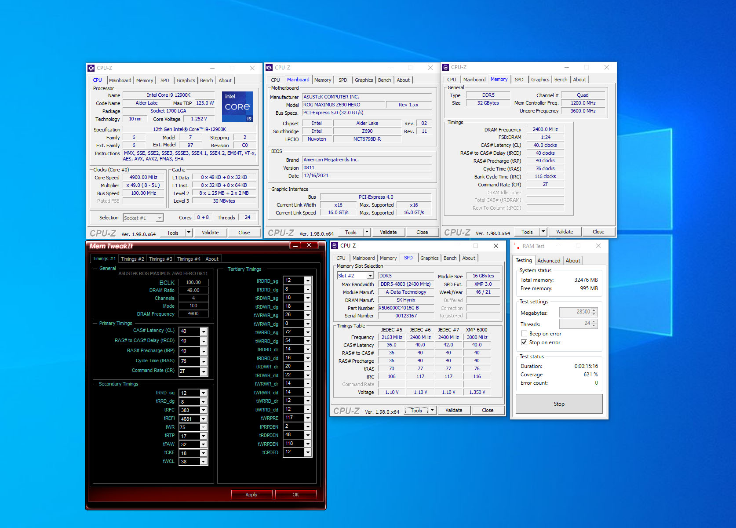Open Tools arrow in SPD CPU-Z window
Image resolution: width=736 pixels, height=528 pixels.
pos(433,410)
